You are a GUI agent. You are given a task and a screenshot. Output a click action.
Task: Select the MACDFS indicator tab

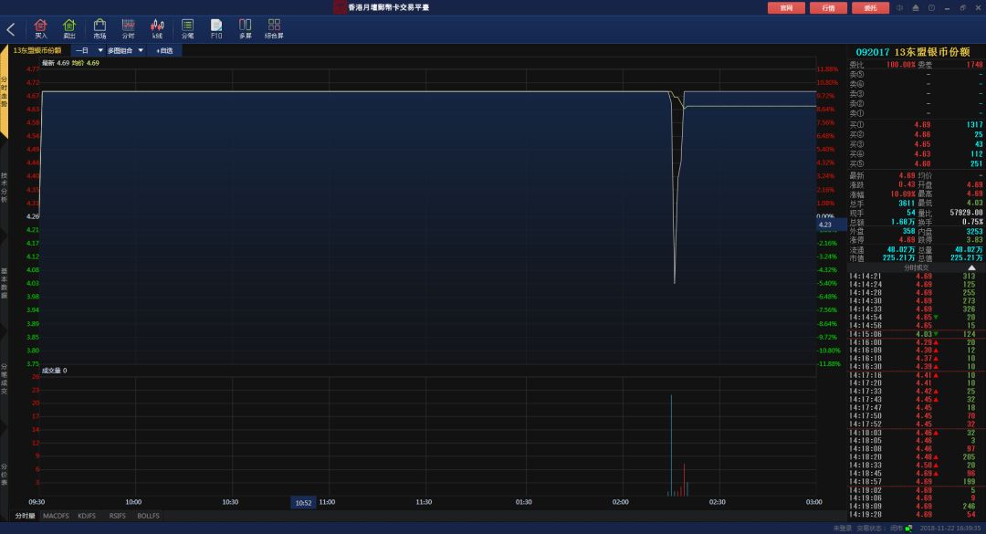coord(56,516)
